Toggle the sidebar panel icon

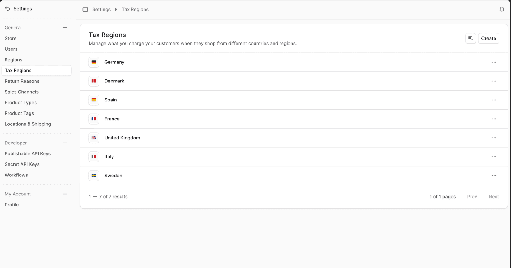tap(85, 10)
